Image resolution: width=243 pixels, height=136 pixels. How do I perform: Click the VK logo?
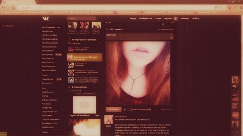[46, 19]
